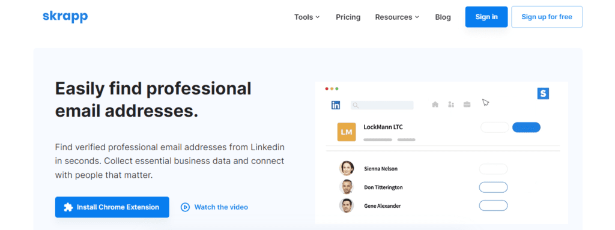
Task: Expand the Resources dropdown menu
Action: tap(397, 17)
